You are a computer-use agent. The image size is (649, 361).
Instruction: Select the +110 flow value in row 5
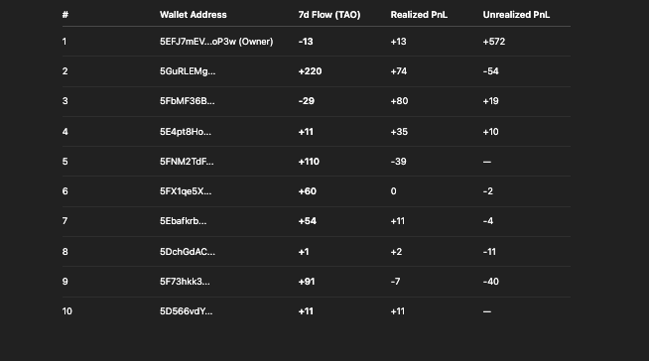click(309, 162)
